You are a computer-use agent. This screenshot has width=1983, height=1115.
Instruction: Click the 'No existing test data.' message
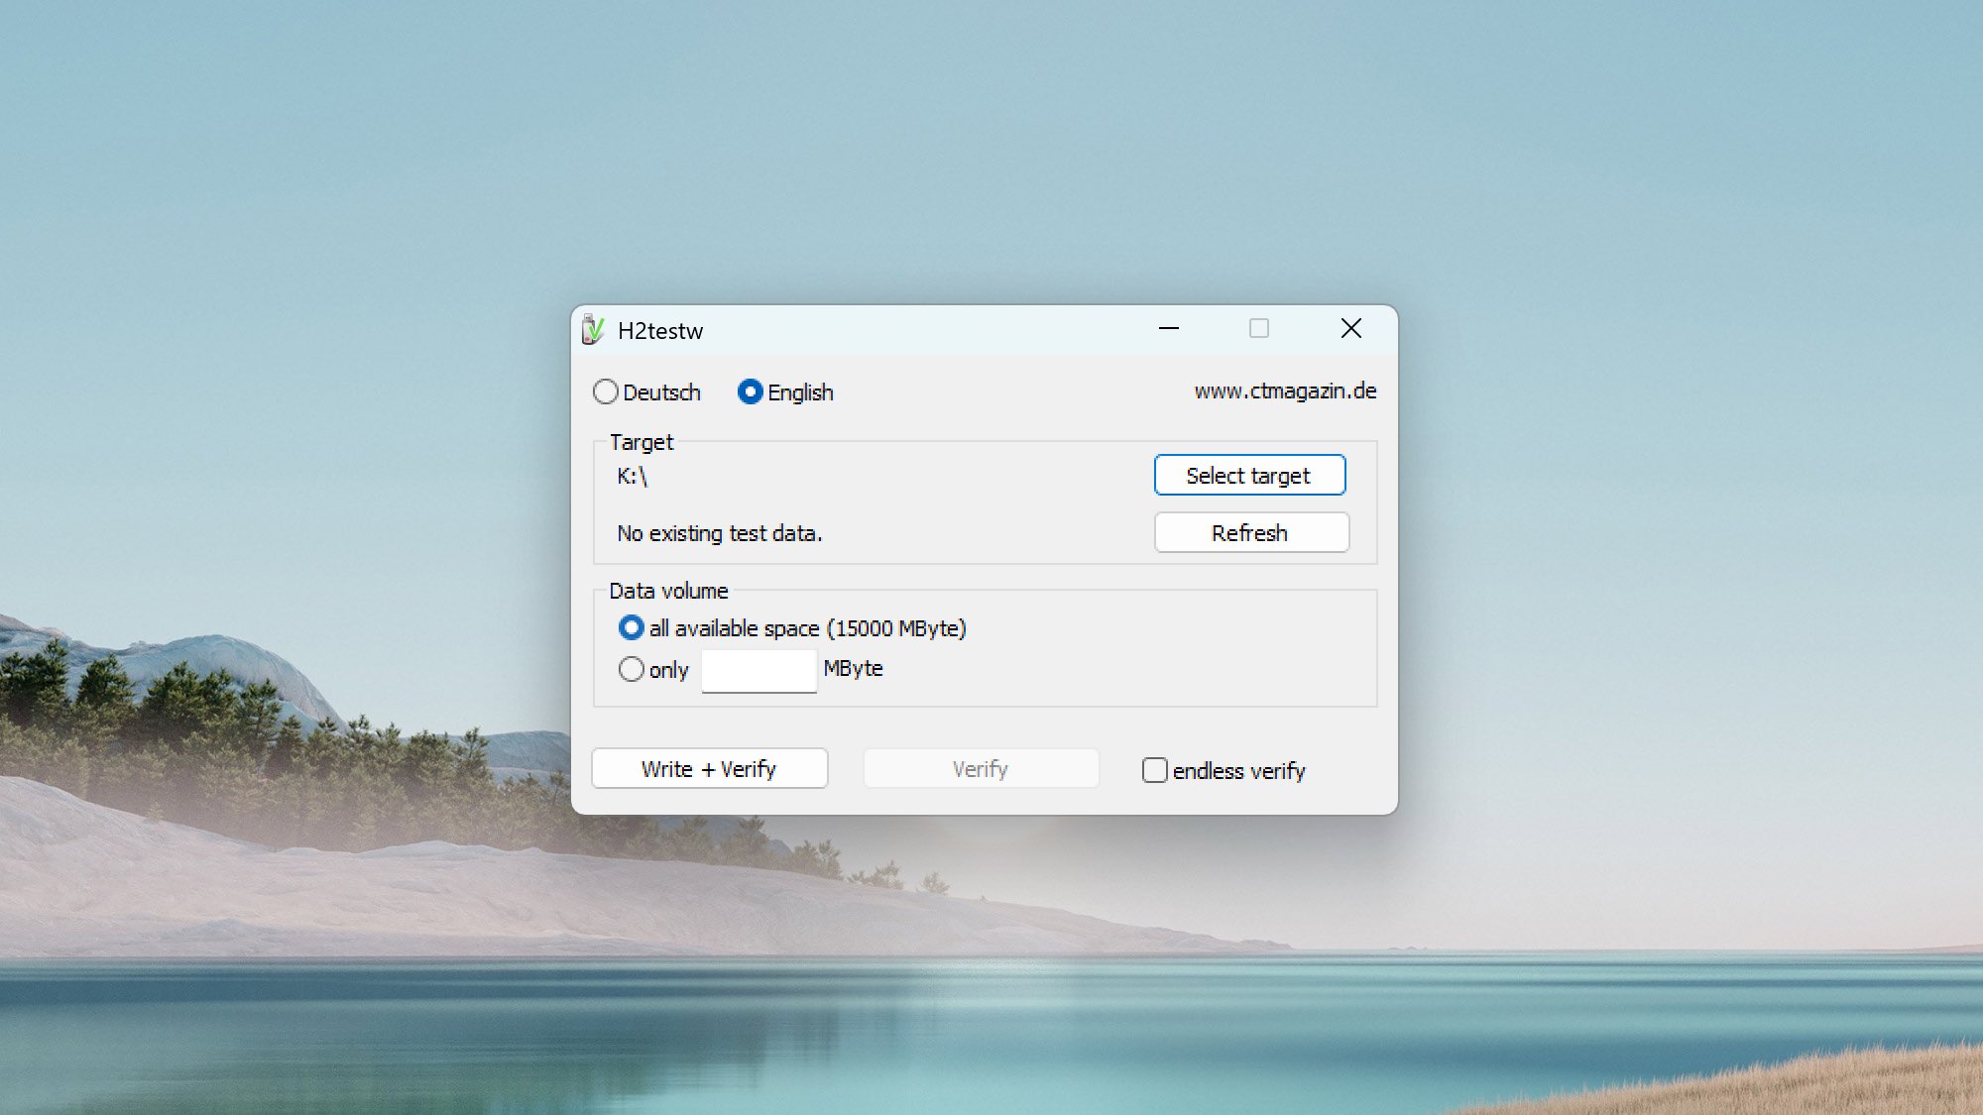pyautogui.click(x=720, y=534)
